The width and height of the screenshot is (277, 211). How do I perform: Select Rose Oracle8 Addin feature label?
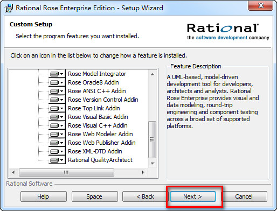click(x=93, y=82)
